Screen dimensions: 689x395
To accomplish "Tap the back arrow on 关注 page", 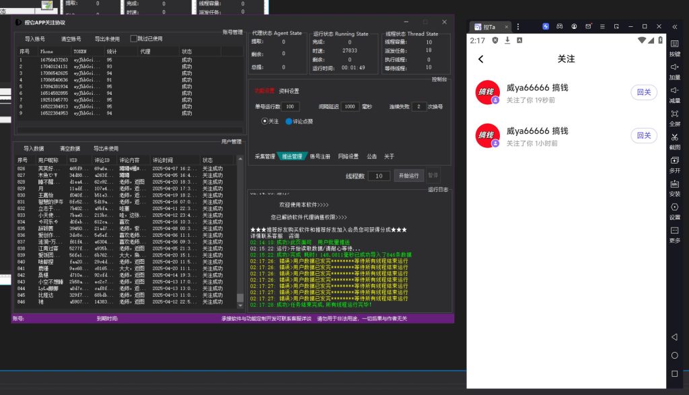I will pos(481,59).
